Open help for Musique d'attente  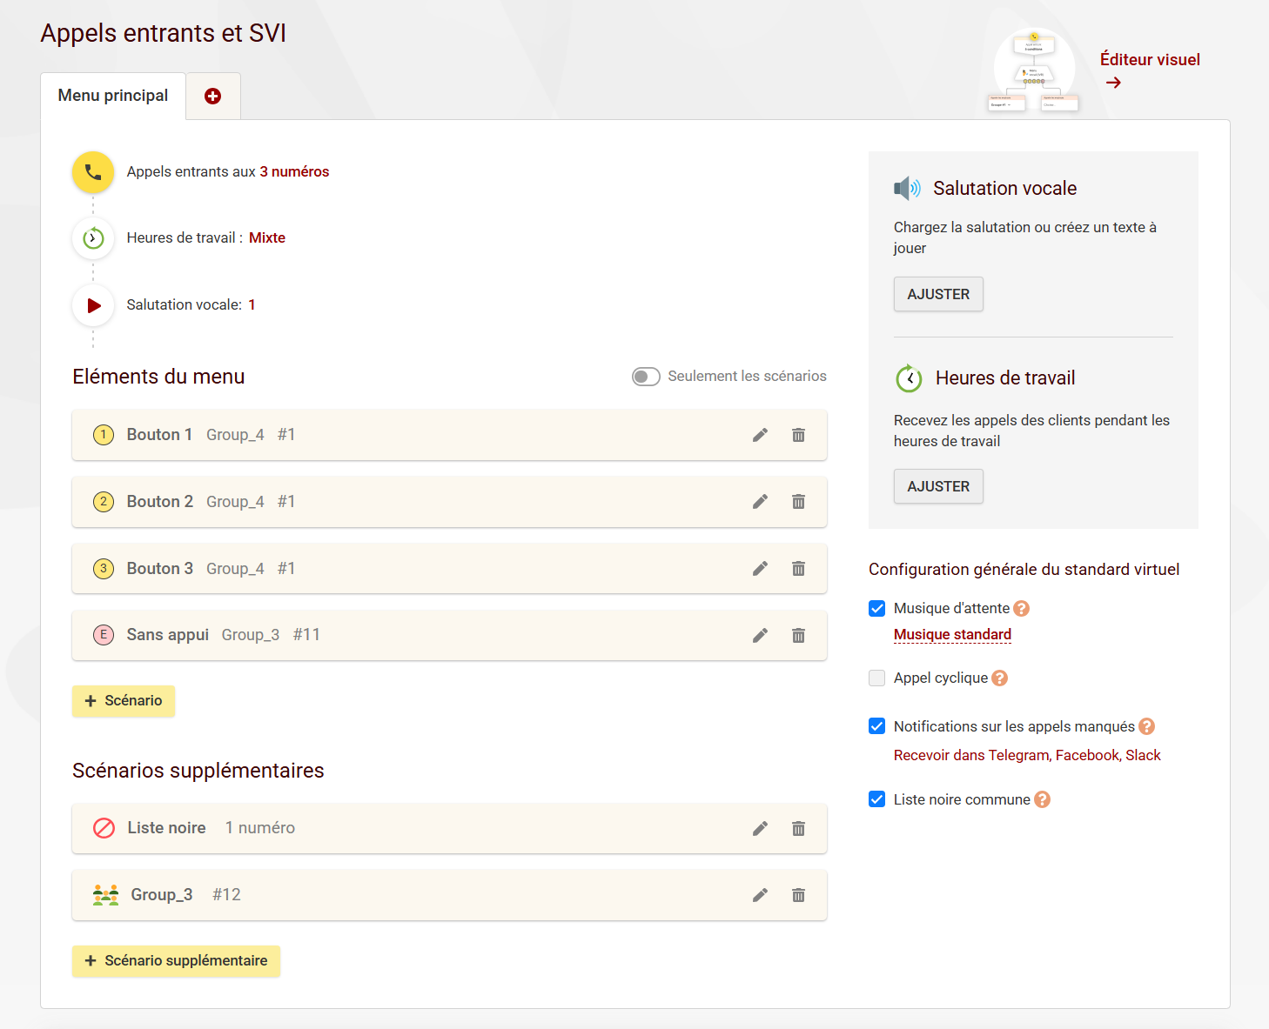[1022, 609]
